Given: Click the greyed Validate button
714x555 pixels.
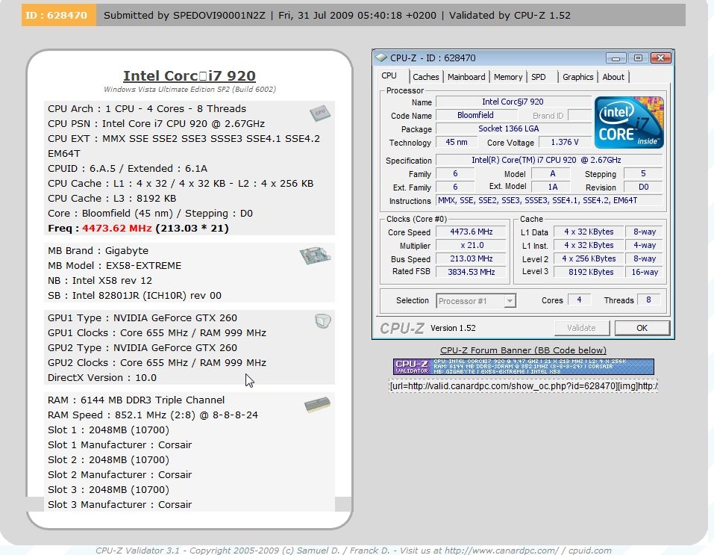Looking at the screenshot, I should [x=581, y=328].
